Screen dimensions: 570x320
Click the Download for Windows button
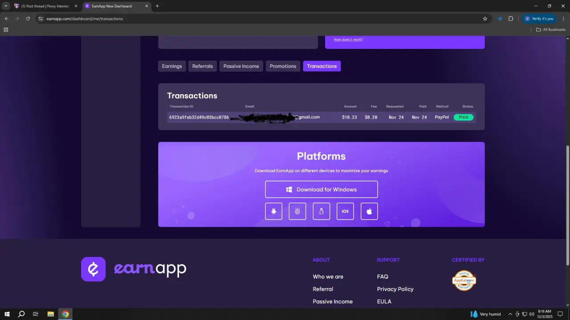(x=322, y=189)
